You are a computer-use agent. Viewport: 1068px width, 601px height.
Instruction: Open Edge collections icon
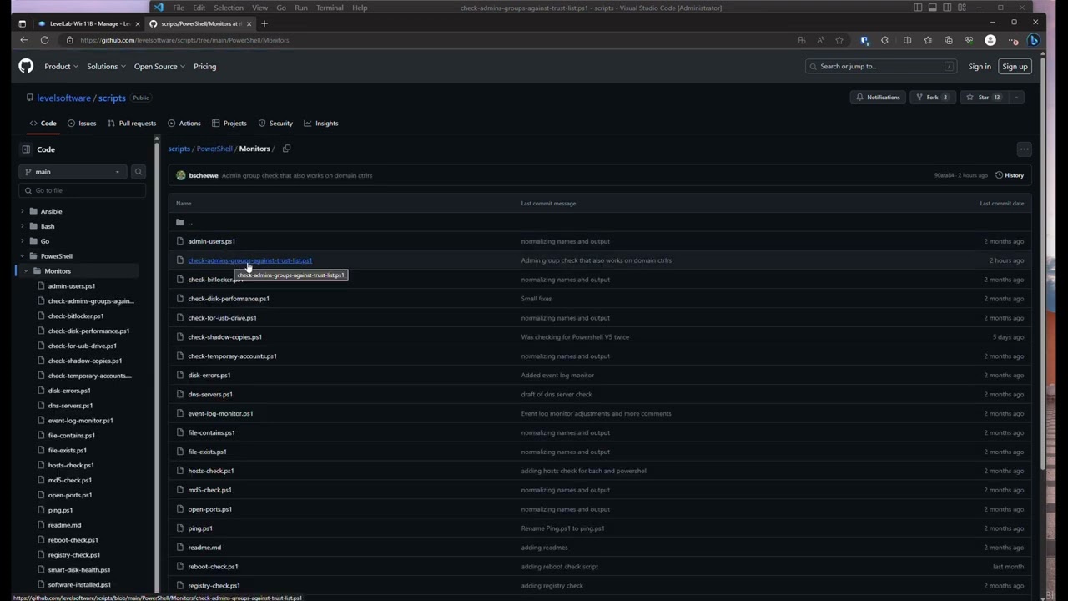click(949, 40)
